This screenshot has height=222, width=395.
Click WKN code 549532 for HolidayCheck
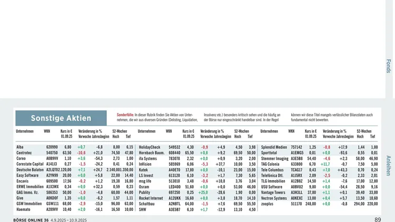pyautogui.click(x=174, y=147)
